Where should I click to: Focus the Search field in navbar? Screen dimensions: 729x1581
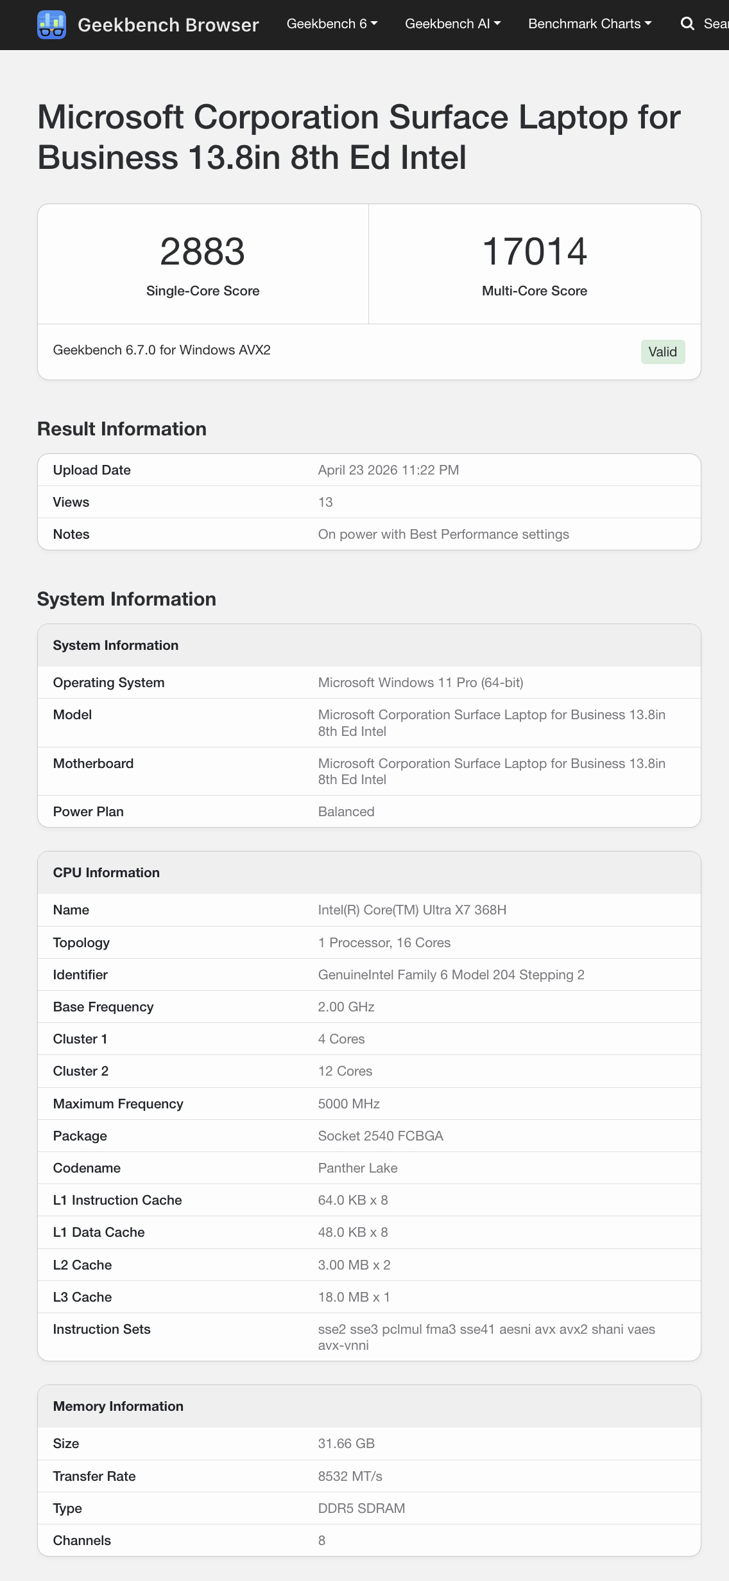(x=716, y=24)
